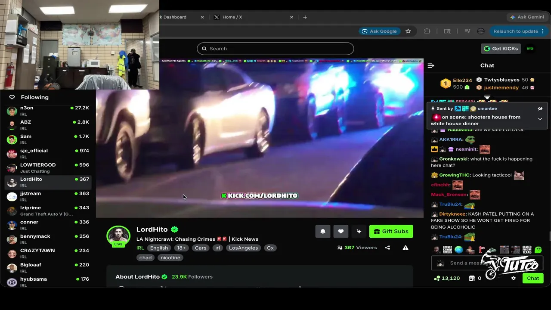Open chat settings gear icon

coord(513,278)
